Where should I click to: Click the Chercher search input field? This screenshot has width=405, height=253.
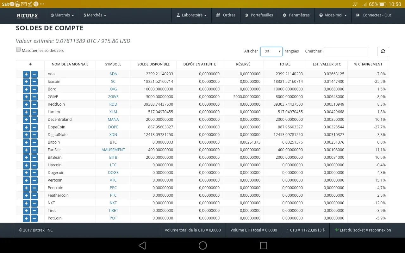[346, 51]
